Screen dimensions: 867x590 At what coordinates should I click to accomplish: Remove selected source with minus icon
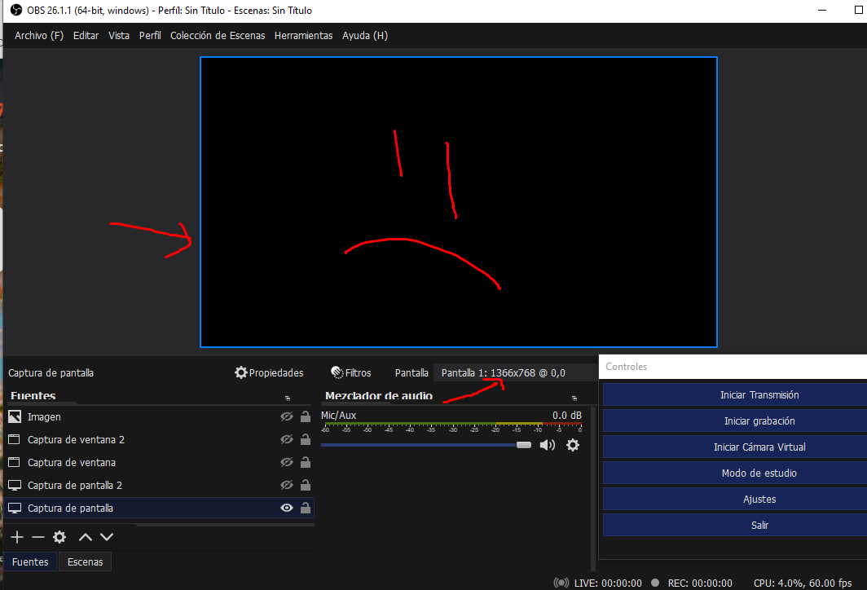tap(37, 537)
